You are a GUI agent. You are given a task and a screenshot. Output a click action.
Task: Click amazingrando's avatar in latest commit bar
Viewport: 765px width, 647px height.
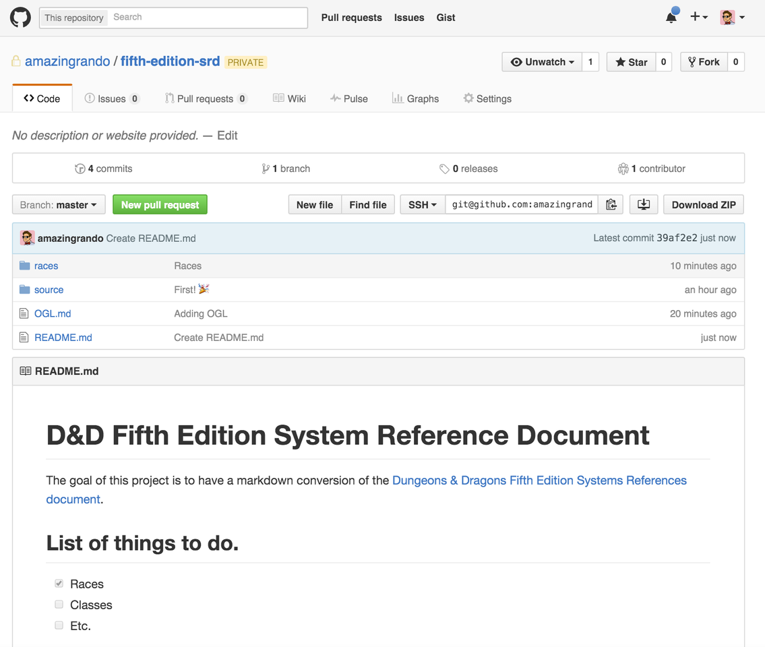click(x=28, y=238)
